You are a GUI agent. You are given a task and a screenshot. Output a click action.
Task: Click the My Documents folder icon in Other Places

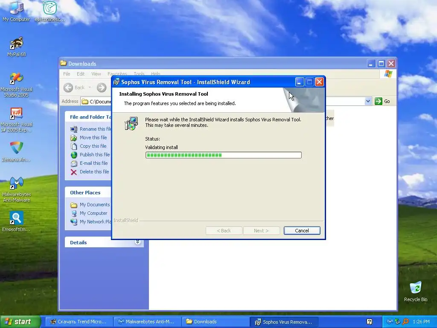point(73,205)
